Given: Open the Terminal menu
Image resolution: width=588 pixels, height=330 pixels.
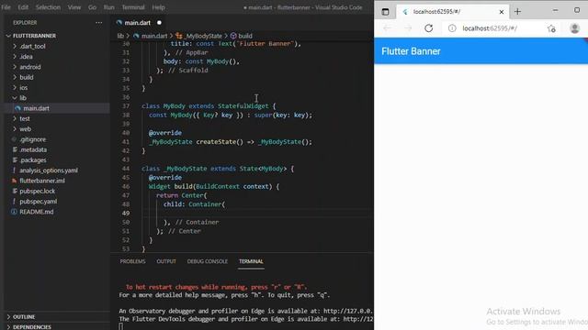Looking at the screenshot, I should tap(133, 7).
